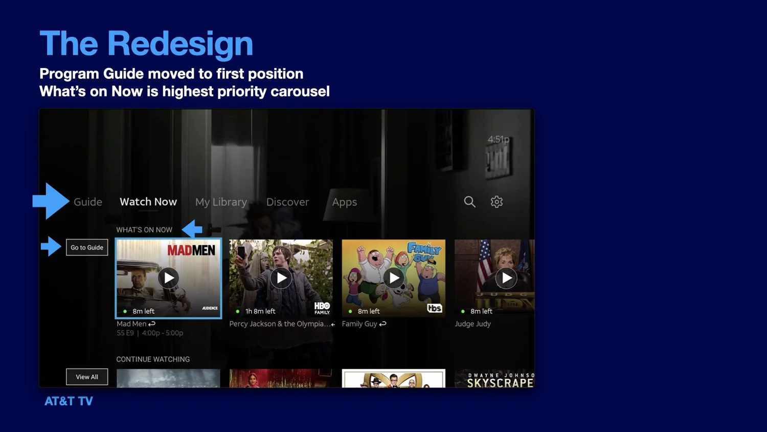Click the restart arrow next to Mad Men title

[x=152, y=323]
